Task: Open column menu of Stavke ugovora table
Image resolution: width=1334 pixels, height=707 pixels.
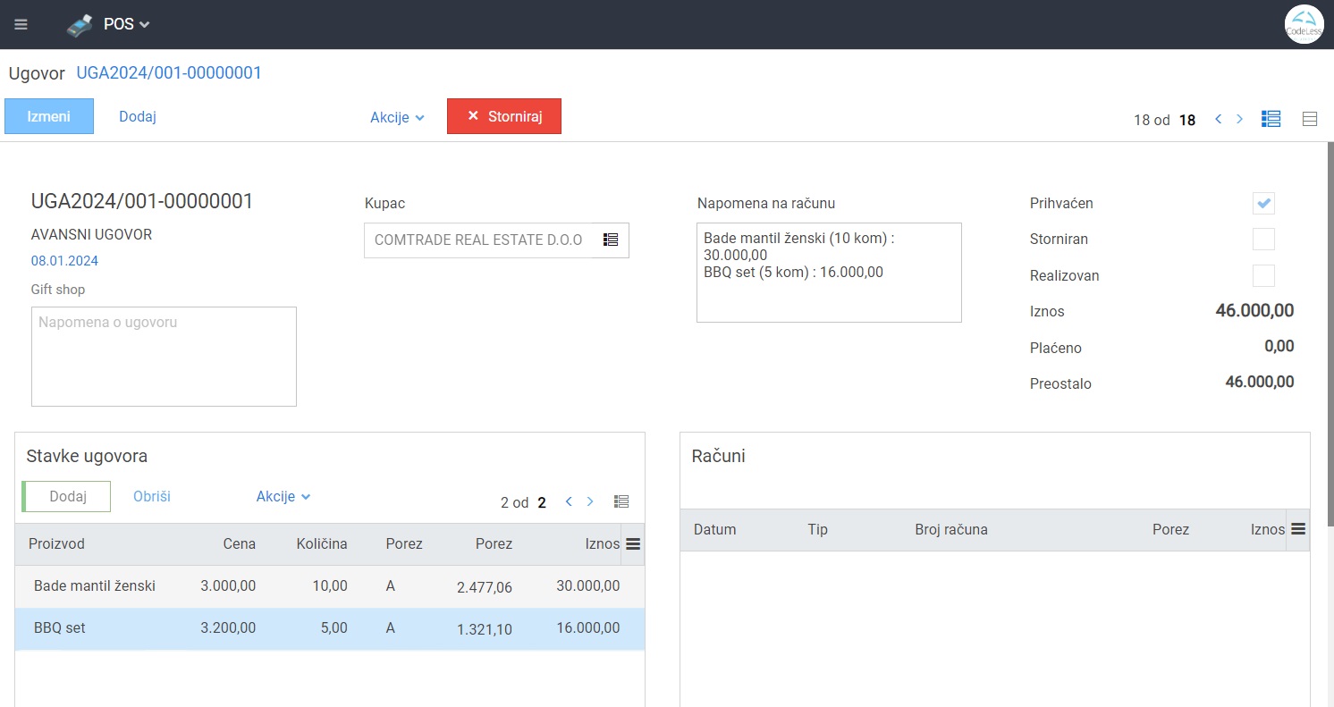Action: pyautogui.click(x=633, y=543)
